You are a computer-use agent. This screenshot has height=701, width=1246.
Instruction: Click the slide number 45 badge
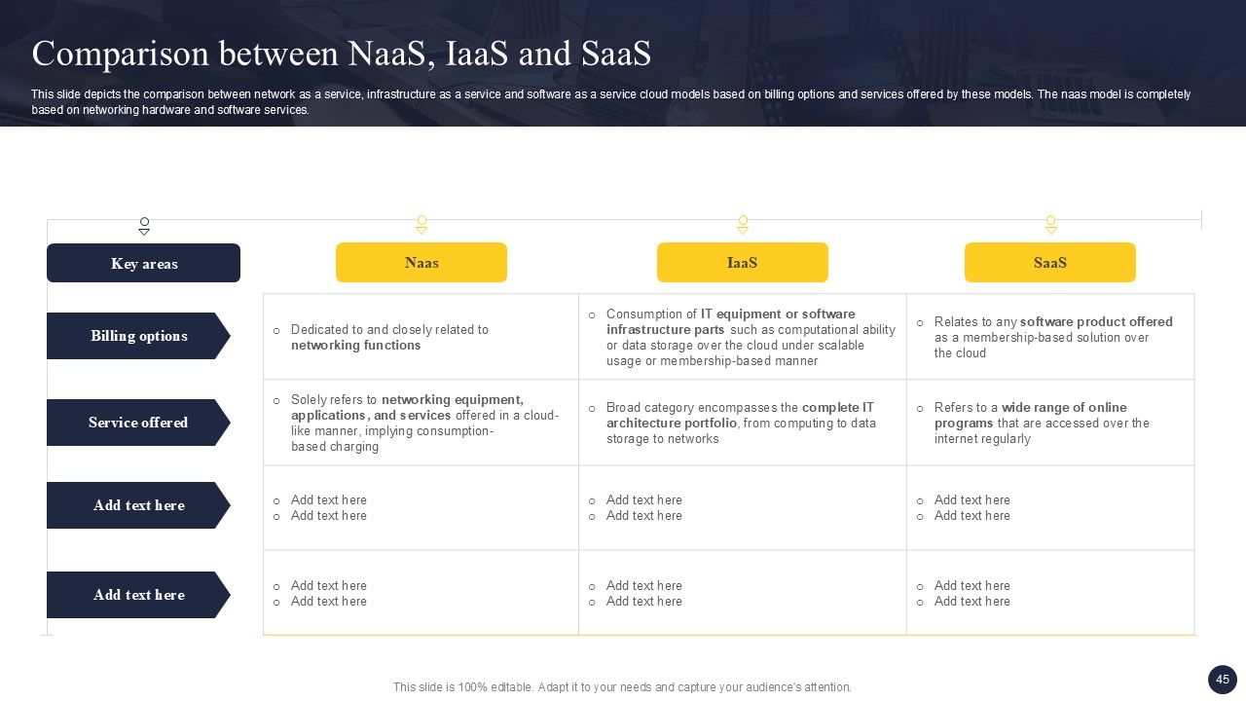[x=1223, y=680]
